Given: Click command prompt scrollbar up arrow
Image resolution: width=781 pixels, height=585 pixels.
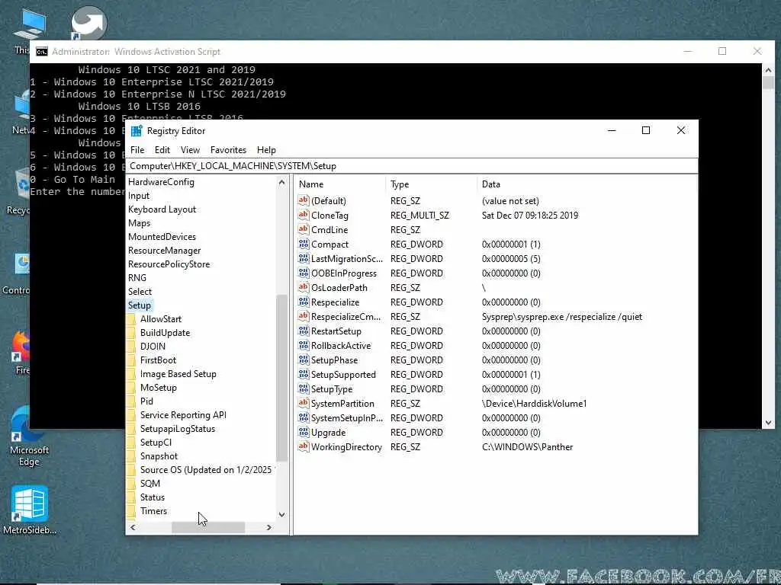Looking at the screenshot, I should click(768, 70).
